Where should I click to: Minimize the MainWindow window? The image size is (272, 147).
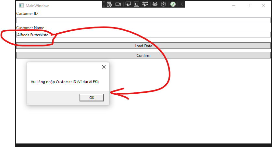coord(233,5)
